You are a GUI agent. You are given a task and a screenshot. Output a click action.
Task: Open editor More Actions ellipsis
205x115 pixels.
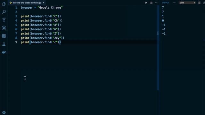(156, 3)
